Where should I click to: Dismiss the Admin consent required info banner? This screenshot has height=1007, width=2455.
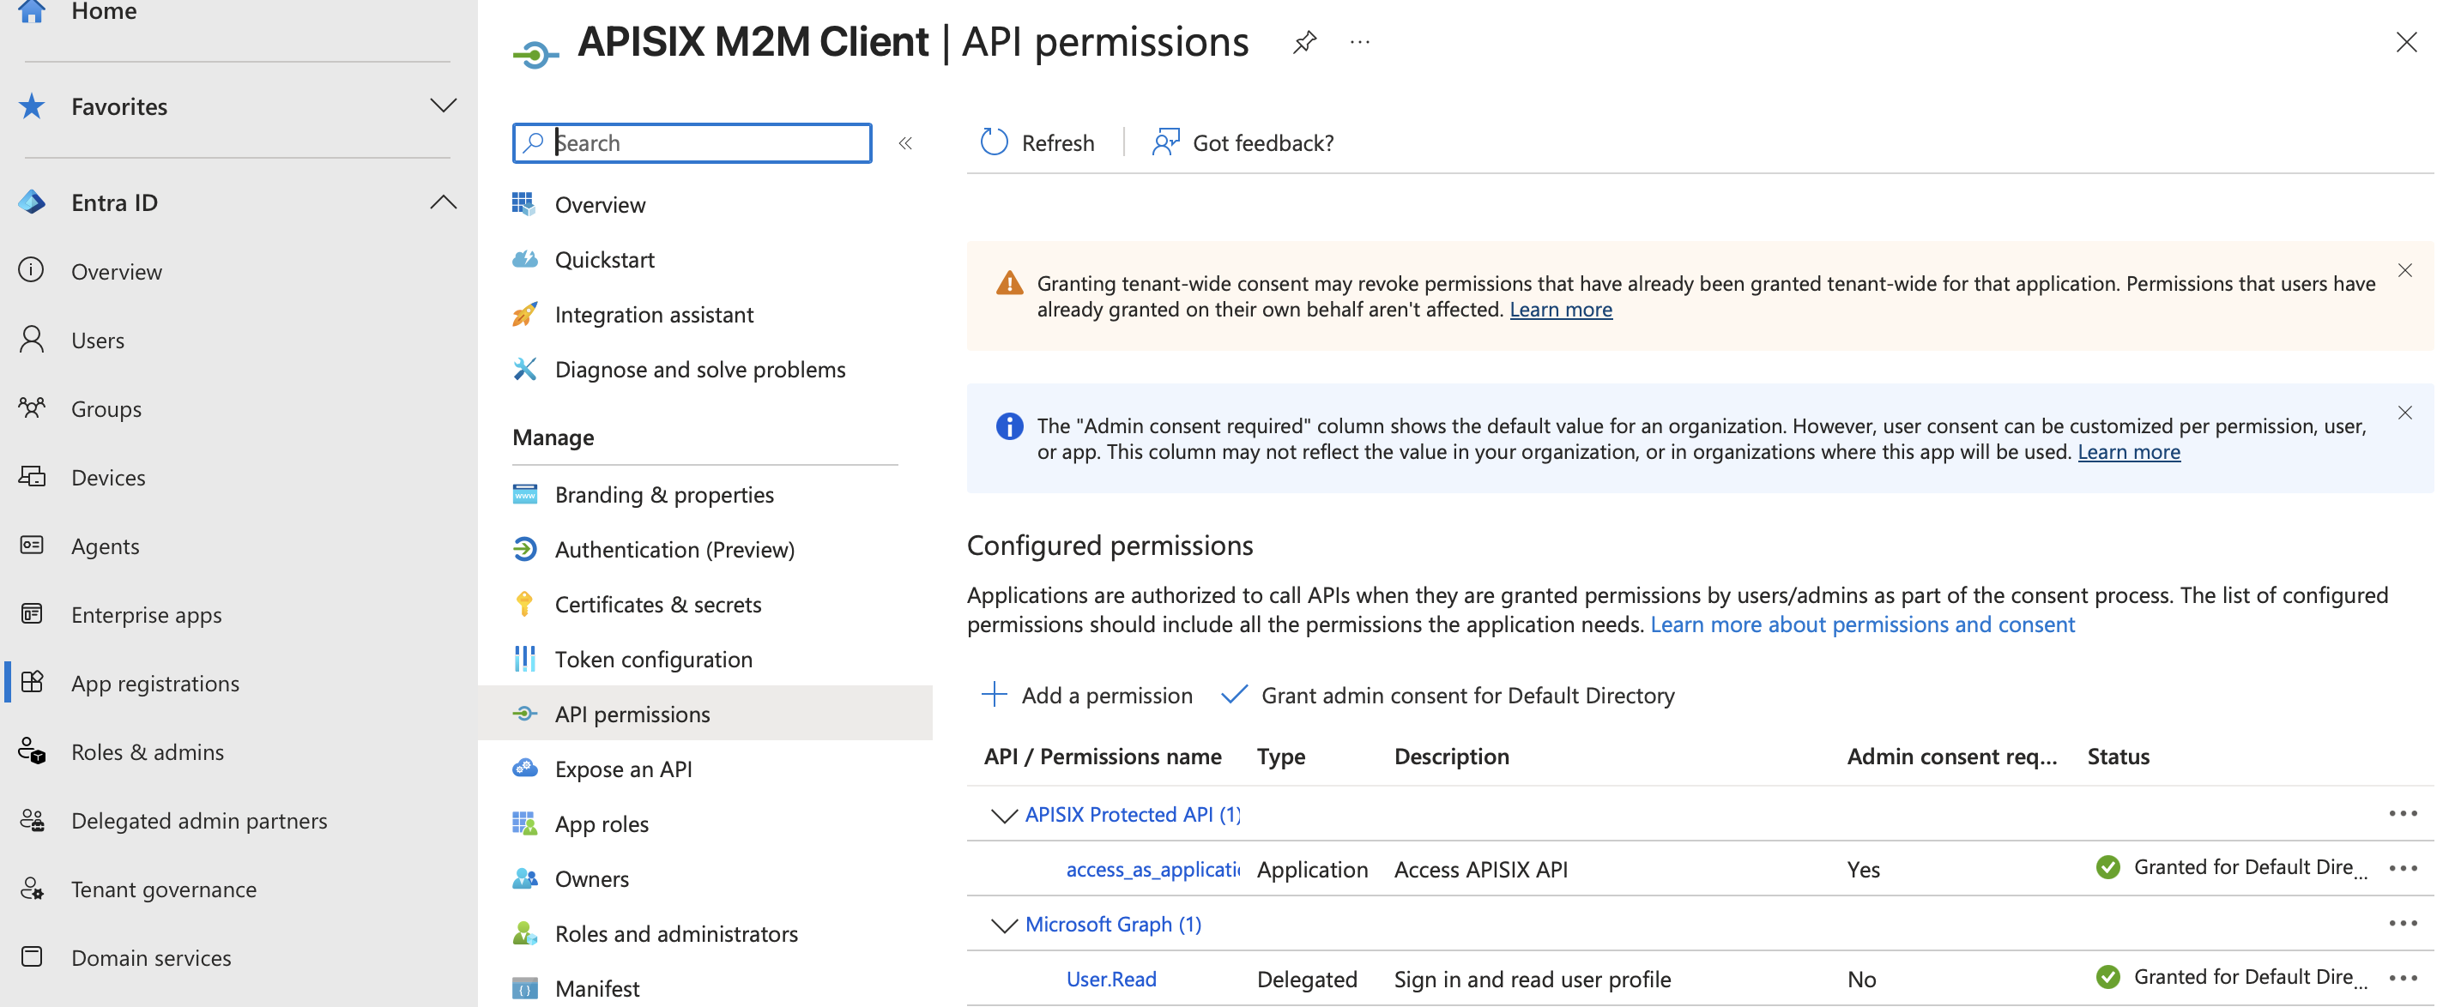click(2404, 412)
